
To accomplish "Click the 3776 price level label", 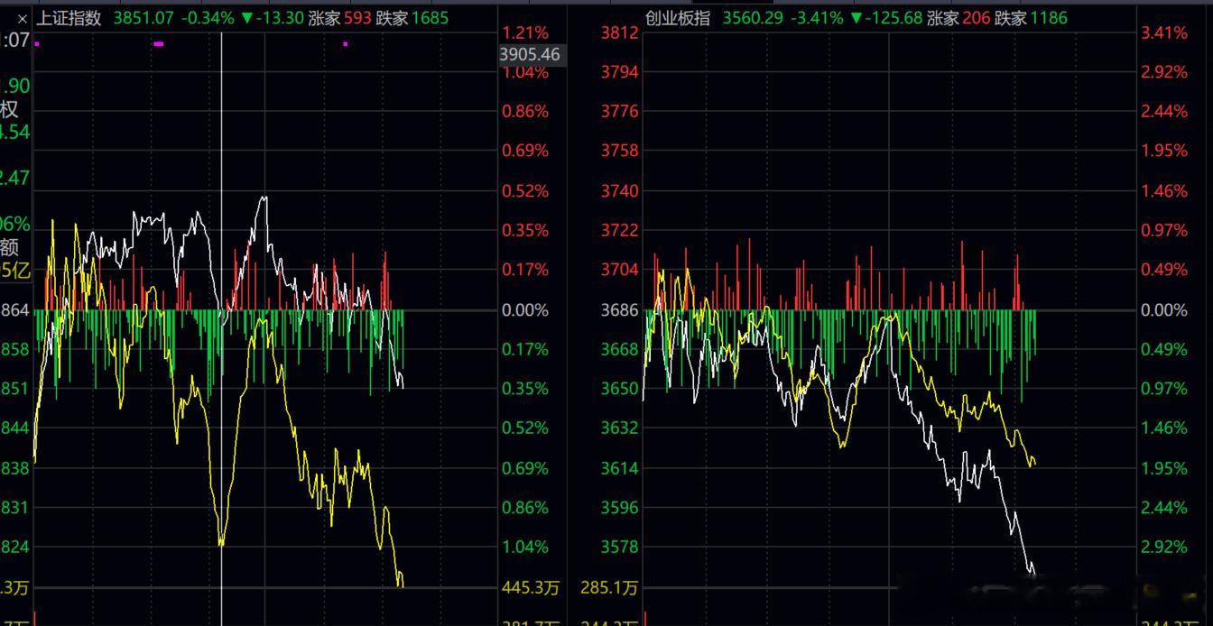I will pos(620,111).
